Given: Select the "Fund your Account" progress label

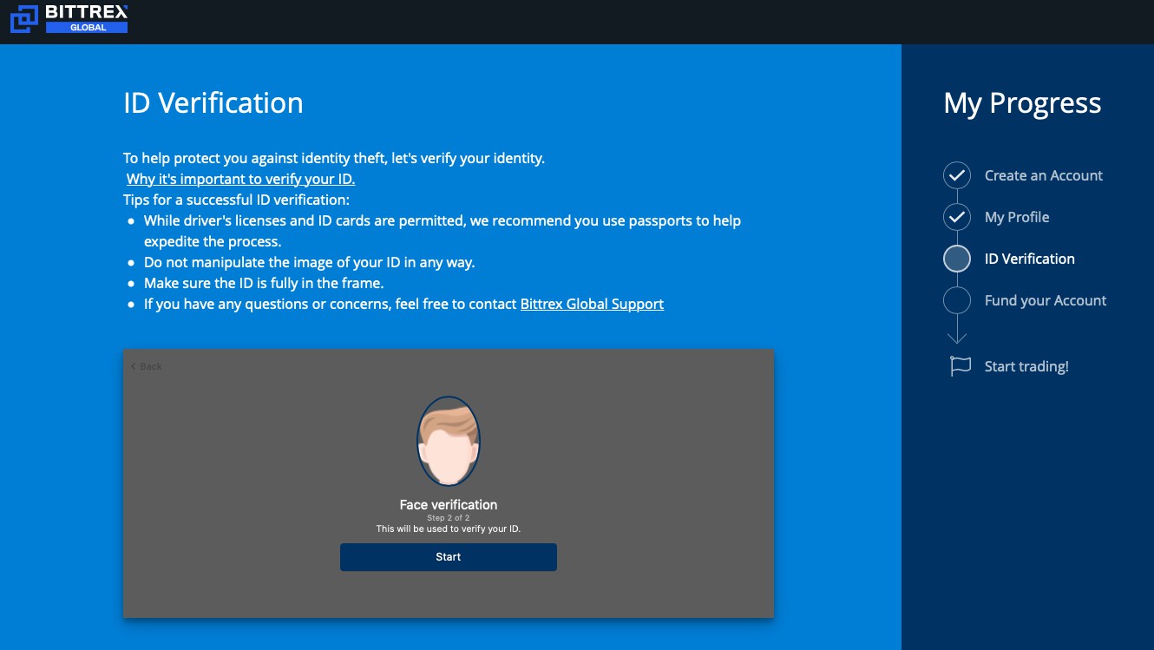Looking at the screenshot, I should tap(1046, 300).
